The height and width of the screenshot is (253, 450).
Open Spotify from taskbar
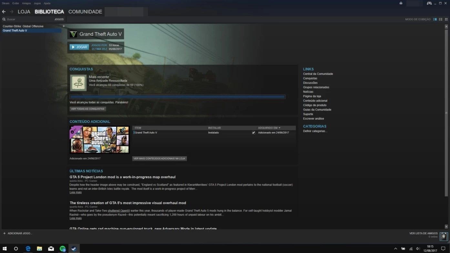pyautogui.click(x=63, y=249)
